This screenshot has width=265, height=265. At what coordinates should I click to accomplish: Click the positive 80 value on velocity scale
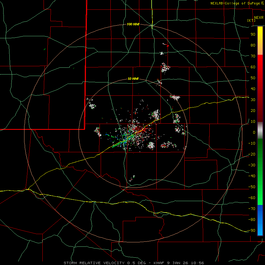pos(253,45)
